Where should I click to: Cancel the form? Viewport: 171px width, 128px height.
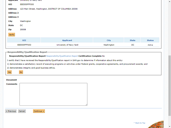[x=22, y=111]
